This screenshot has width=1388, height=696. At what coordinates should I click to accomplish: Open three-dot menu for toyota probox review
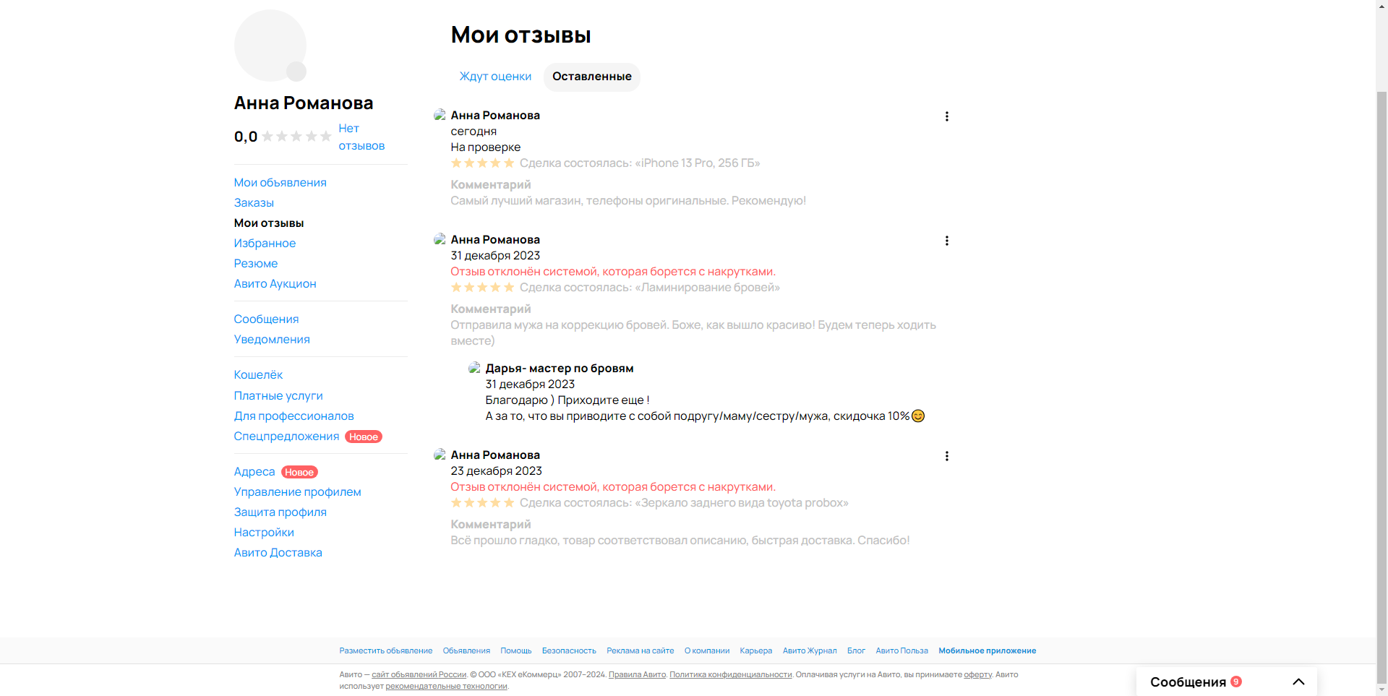click(x=946, y=456)
